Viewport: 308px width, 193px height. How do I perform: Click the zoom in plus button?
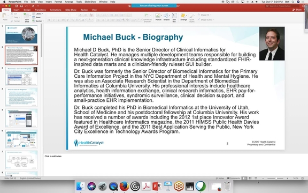point(287,178)
